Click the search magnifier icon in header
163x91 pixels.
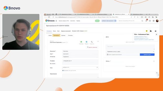(142, 21)
